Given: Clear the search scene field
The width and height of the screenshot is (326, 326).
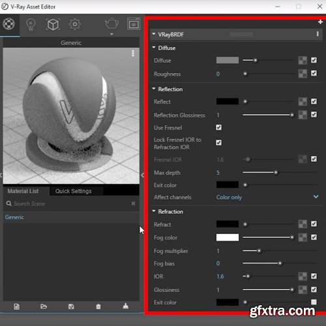Looking at the screenshot, I should pos(133,203).
